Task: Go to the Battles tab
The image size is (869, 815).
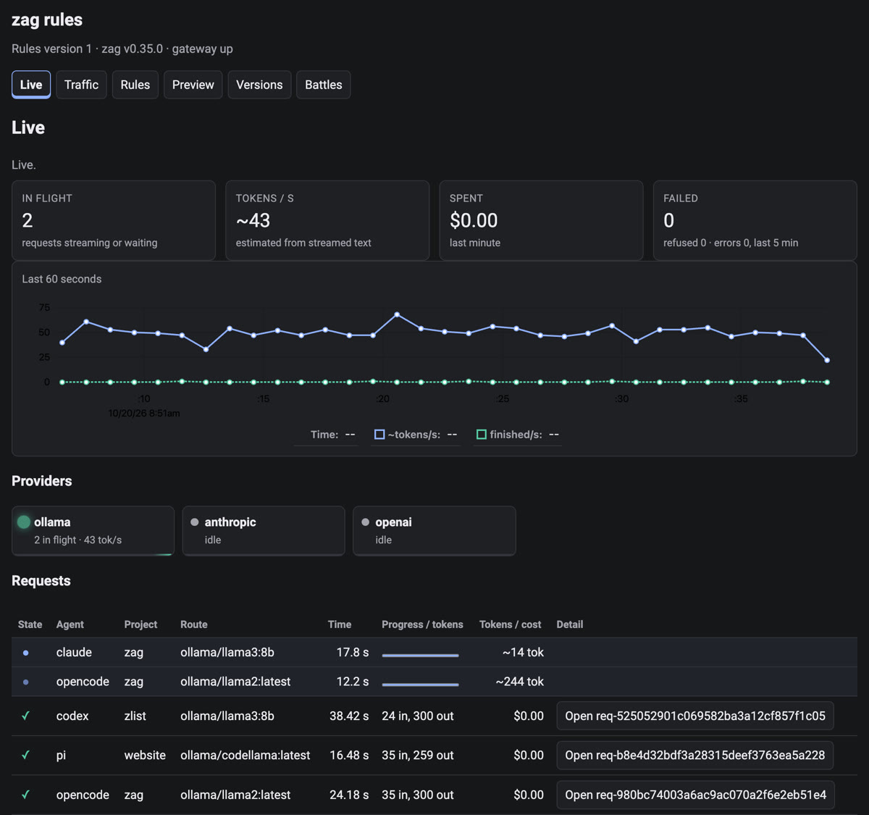Action: pos(324,85)
